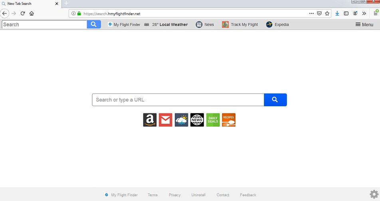Image resolution: width=380 pixels, height=201 pixels.
Task: Click the settings gear icon at page bottom
Action: 374,194
